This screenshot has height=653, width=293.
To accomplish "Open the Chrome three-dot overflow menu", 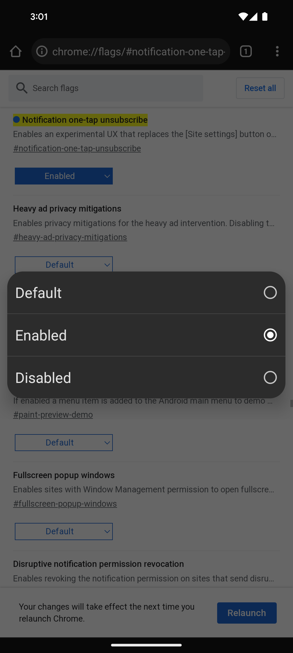I will pyautogui.click(x=277, y=51).
